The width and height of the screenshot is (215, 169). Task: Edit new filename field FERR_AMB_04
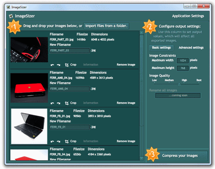(69, 89)
